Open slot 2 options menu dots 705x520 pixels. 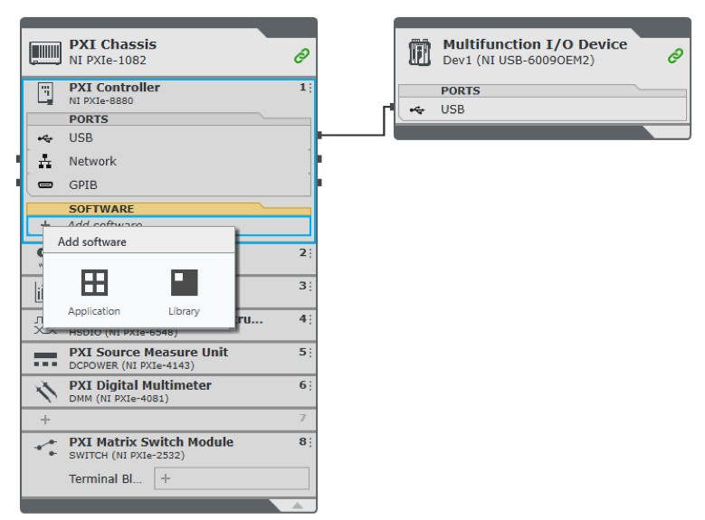[310, 253]
